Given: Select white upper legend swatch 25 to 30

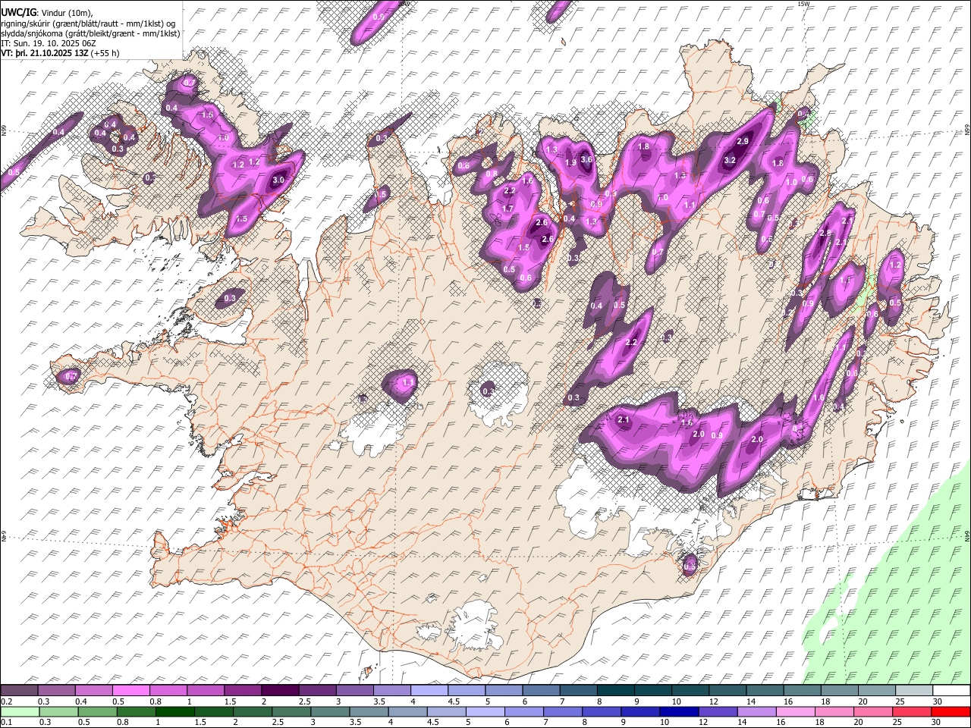Looking at the screenshot, I should tap(913, 691).
